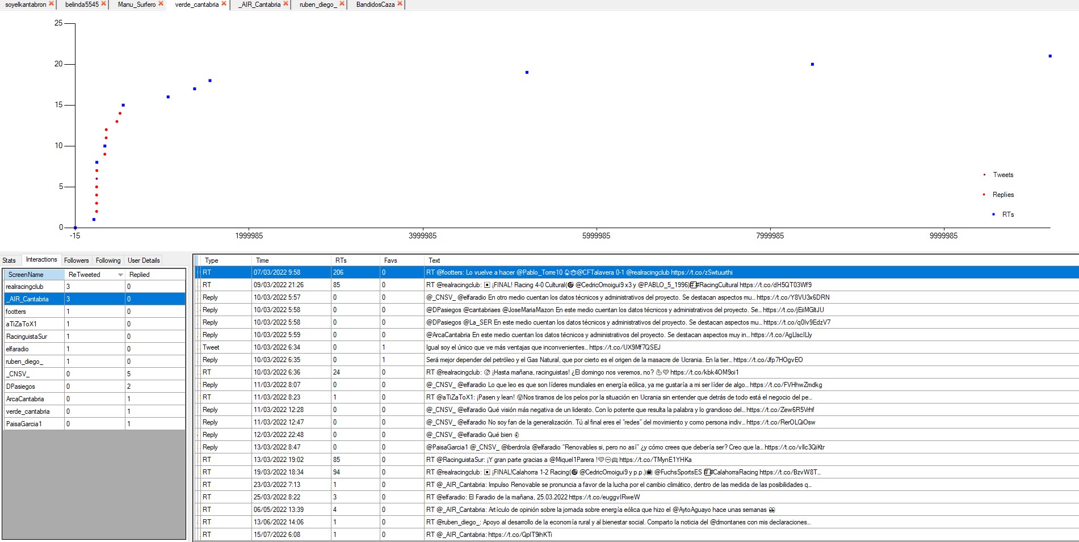This screenshot has height=542, width=1079.
Task: Open the BandidosCaza tab
Action: [375, 4]
